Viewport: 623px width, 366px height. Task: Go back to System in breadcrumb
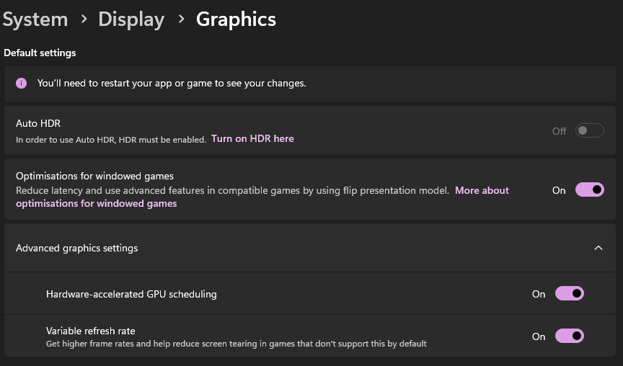(x=35, y=19)
